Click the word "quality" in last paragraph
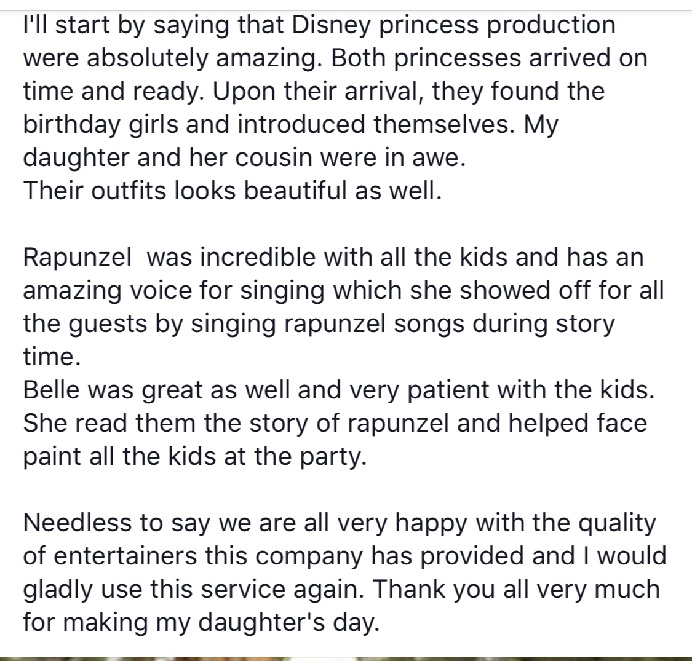Image resolution: width=692 pixels, height=661 pixels. point(617,523)
